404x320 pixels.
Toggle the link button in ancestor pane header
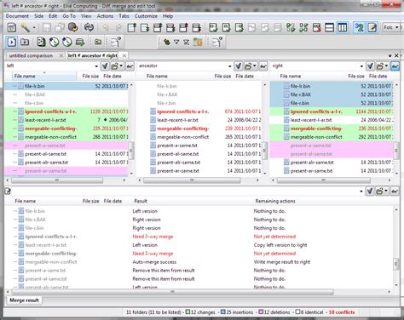[263, 66]
